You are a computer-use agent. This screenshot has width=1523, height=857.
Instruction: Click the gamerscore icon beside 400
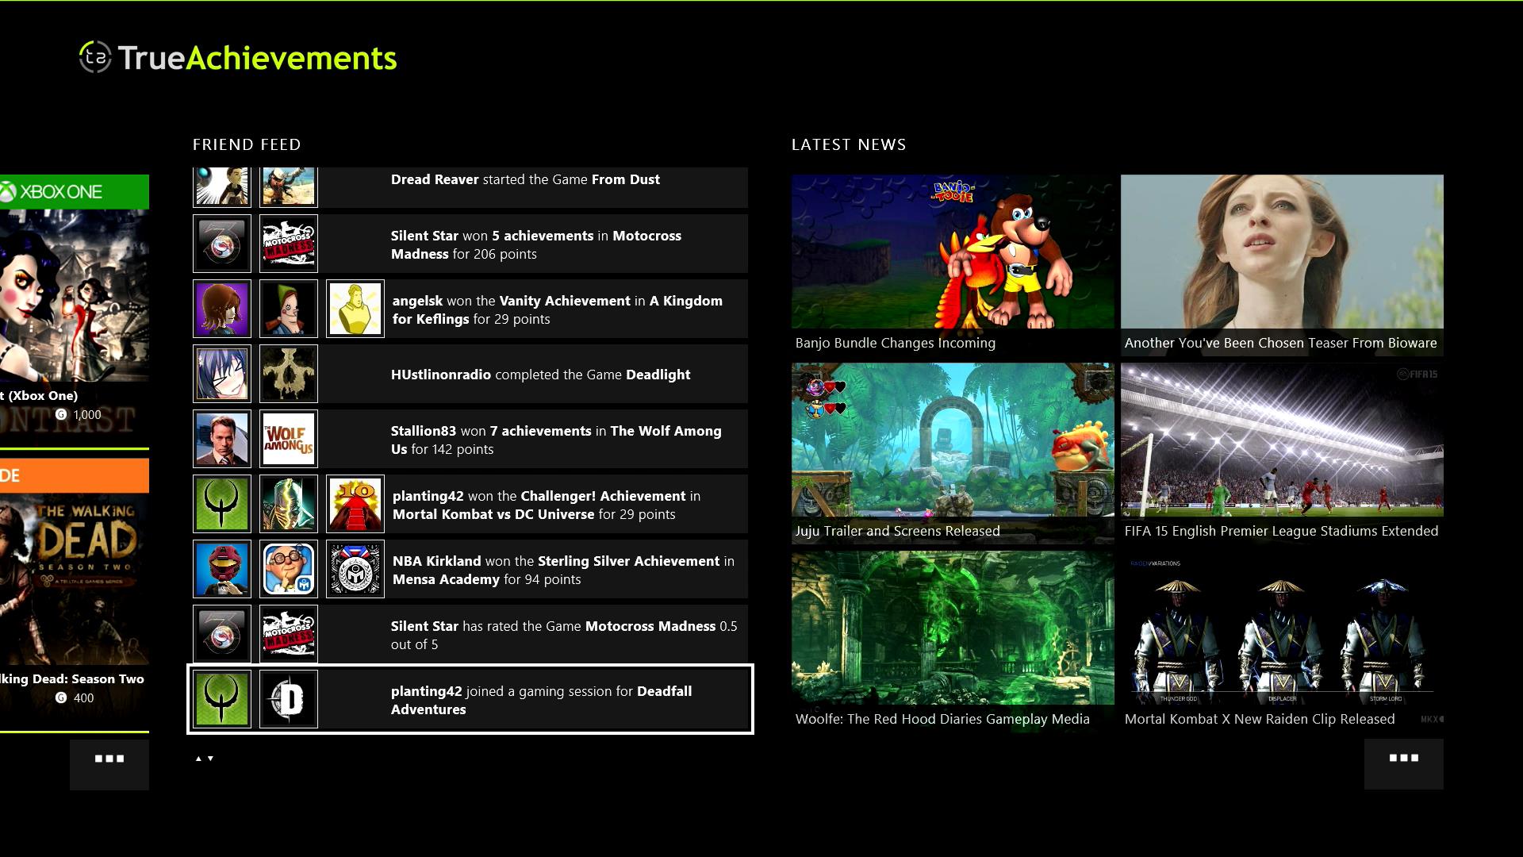click(x=61, y=698)
